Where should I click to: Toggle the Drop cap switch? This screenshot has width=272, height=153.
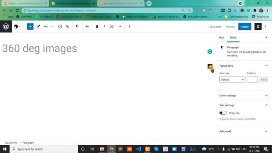click(x=223, y=113)
